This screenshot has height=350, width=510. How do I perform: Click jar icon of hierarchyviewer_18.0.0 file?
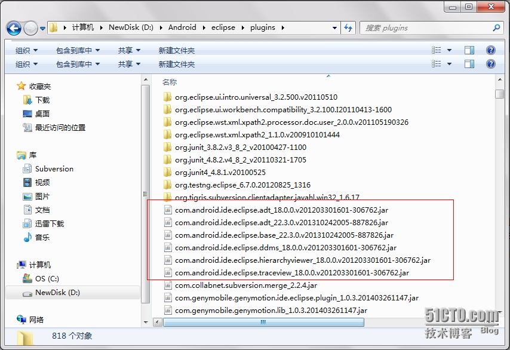pos(167,260)
